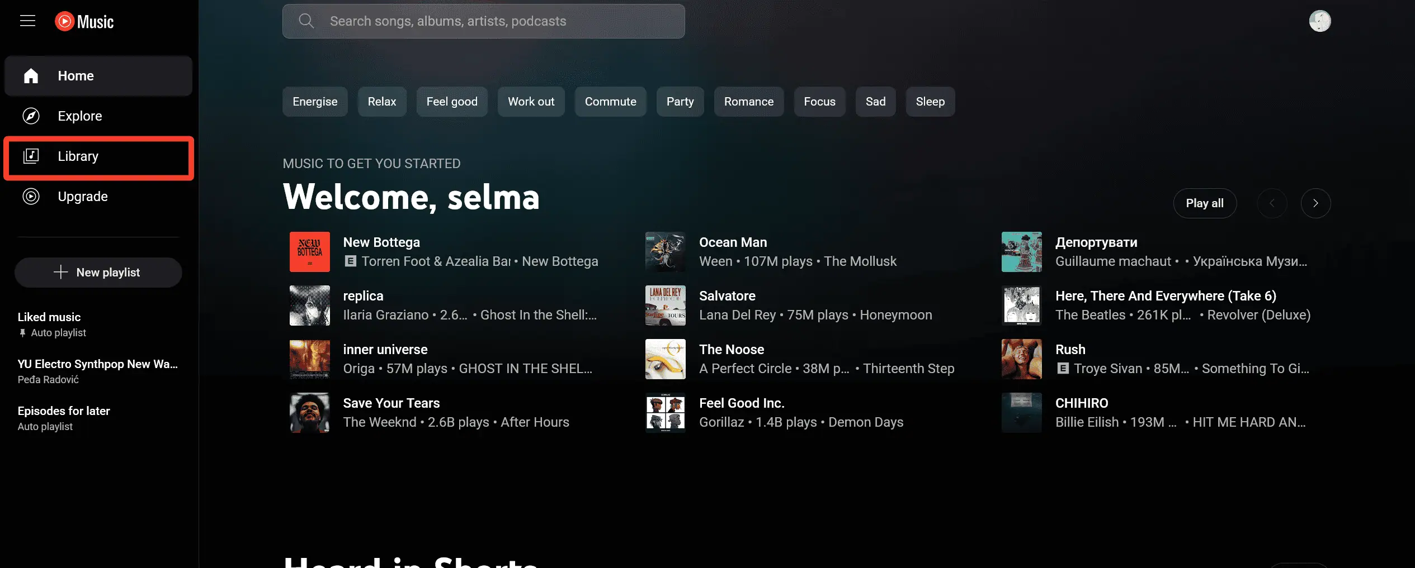Select the Relax mood chip
The width and height of the screenshot is (1415, 568).
pyautogui.click(x=382, y=102)
